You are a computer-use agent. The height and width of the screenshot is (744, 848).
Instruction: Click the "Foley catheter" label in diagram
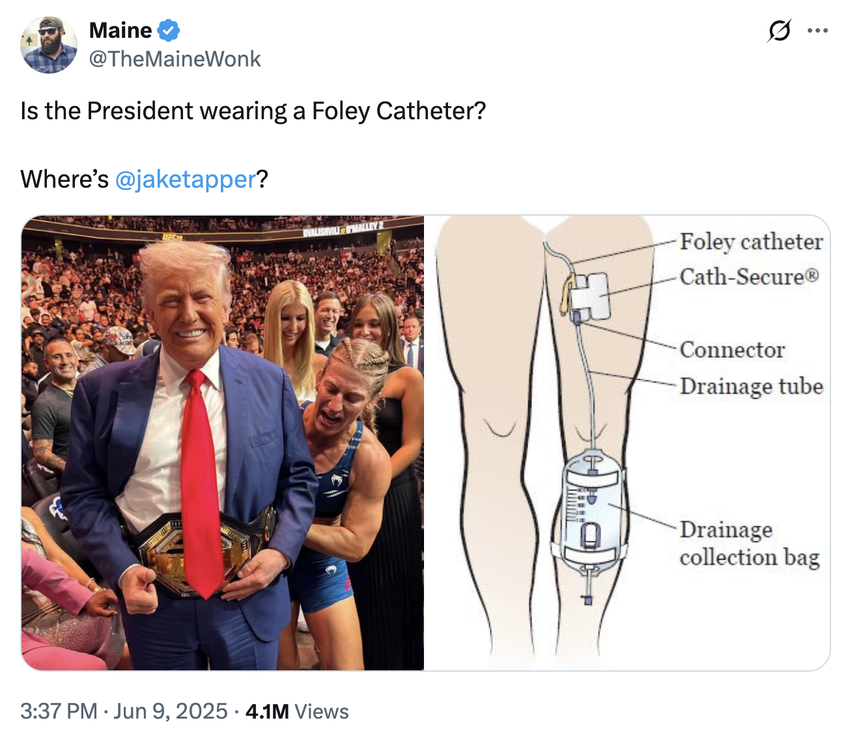(751, 242)
